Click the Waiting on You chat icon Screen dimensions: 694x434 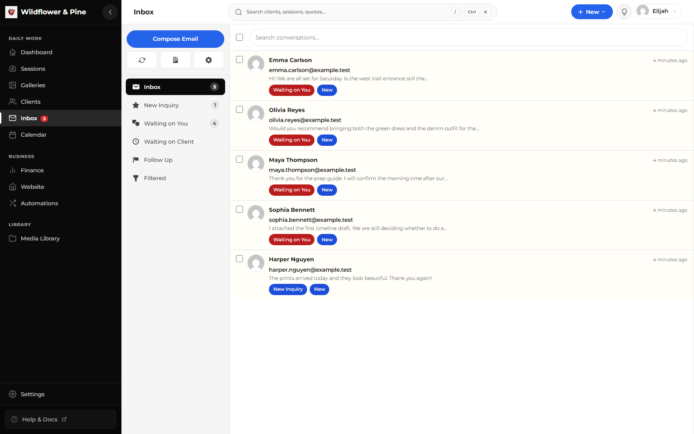pyautogui.click(x=136, y=123)
